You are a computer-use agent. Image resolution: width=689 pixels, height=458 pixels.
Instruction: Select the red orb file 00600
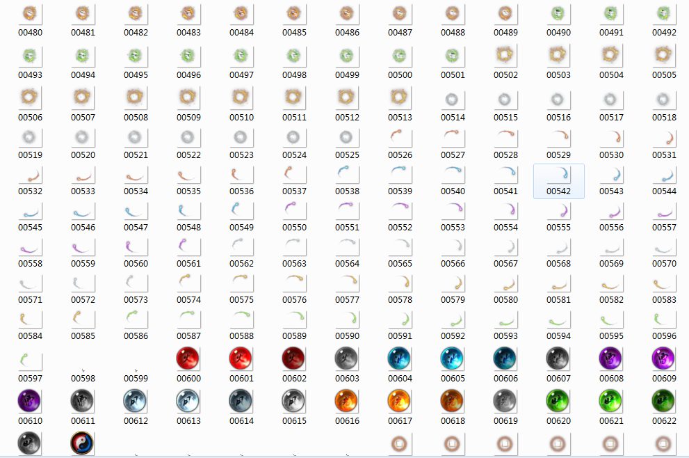[188, 359]
